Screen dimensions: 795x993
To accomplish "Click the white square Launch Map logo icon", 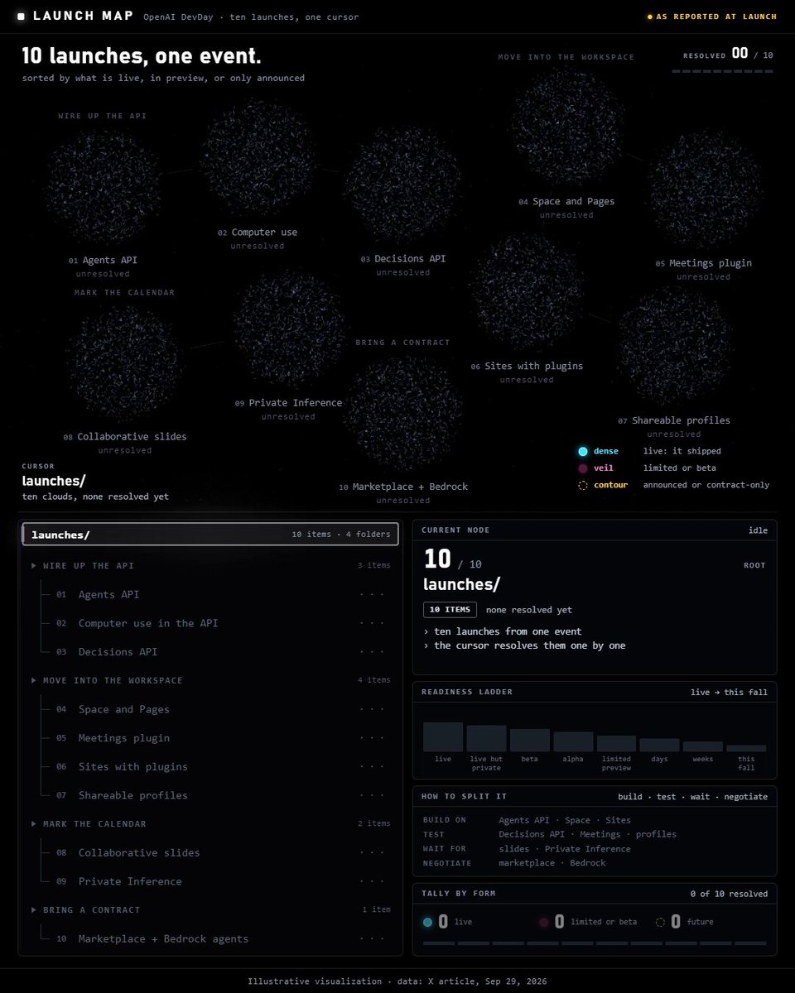I will point(21,17).
